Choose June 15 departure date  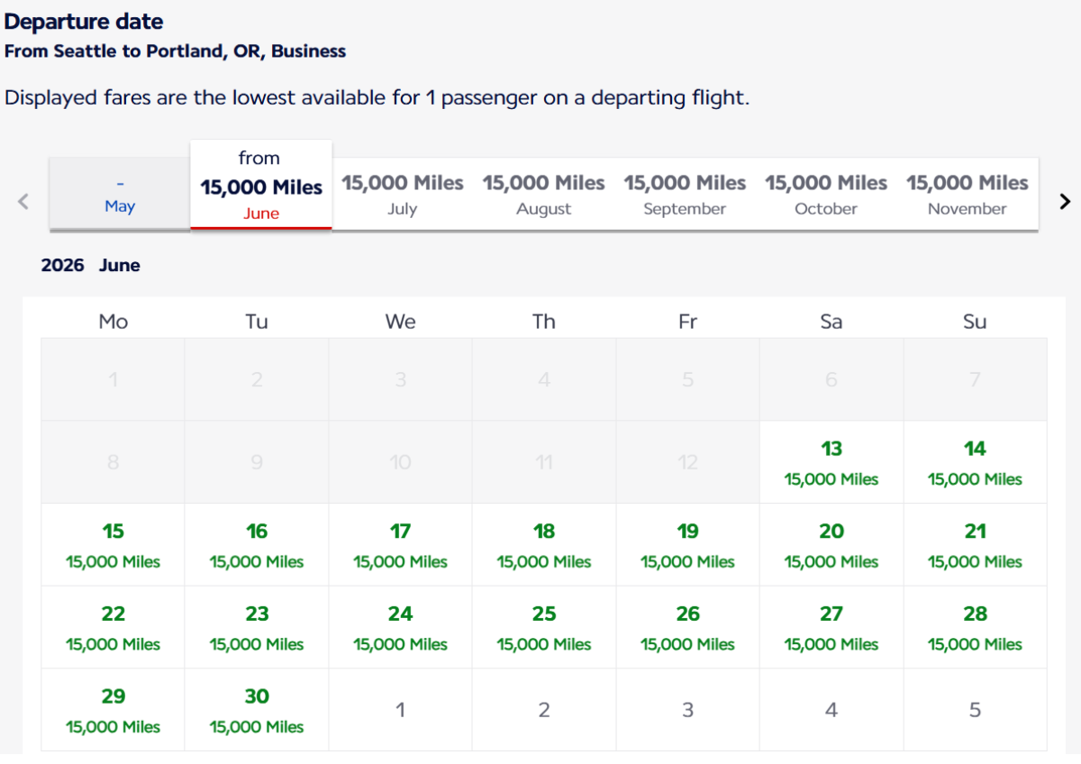[x=114, y=545]
